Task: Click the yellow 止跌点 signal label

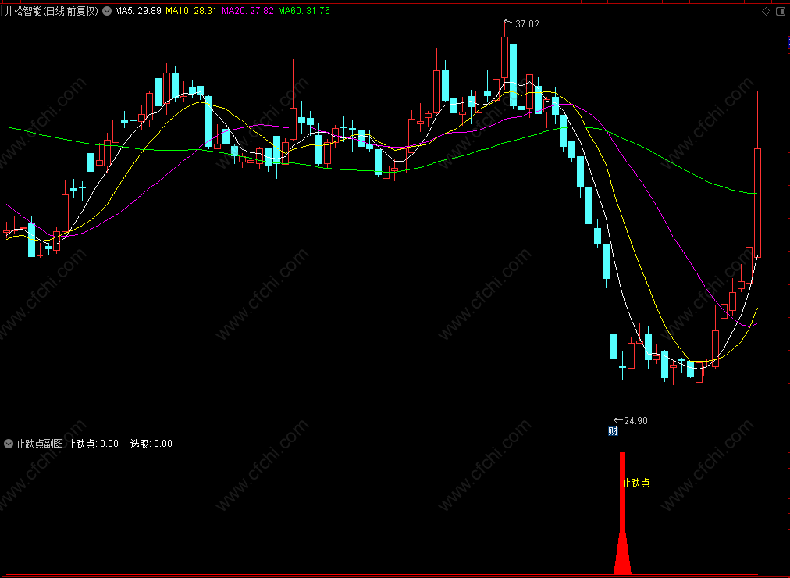Action: 636,483
